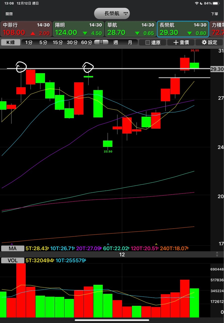Open the K線 chart type selector

pos(11,42)
